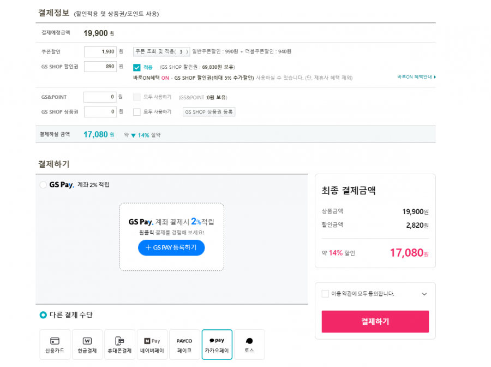
Task: Click the GS PAY 등록하기 button
Action: click(171, 247)
